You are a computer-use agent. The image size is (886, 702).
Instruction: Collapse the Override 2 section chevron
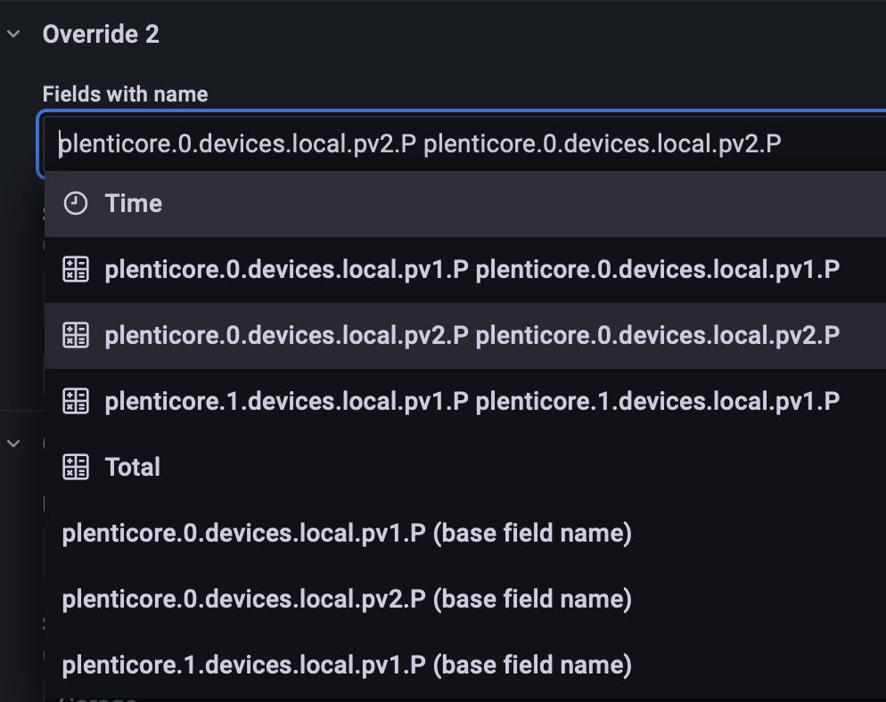pyautogui.click(x=14, y=35)
